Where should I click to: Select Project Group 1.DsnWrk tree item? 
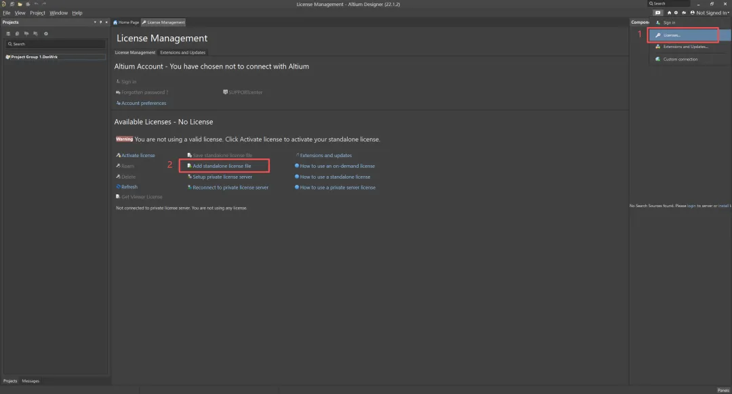(x=55, y=57)
